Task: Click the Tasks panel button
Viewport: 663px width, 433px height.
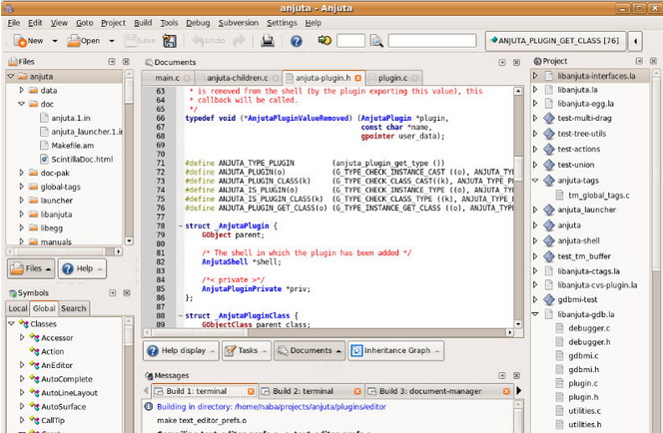Action: pos(247,350)
